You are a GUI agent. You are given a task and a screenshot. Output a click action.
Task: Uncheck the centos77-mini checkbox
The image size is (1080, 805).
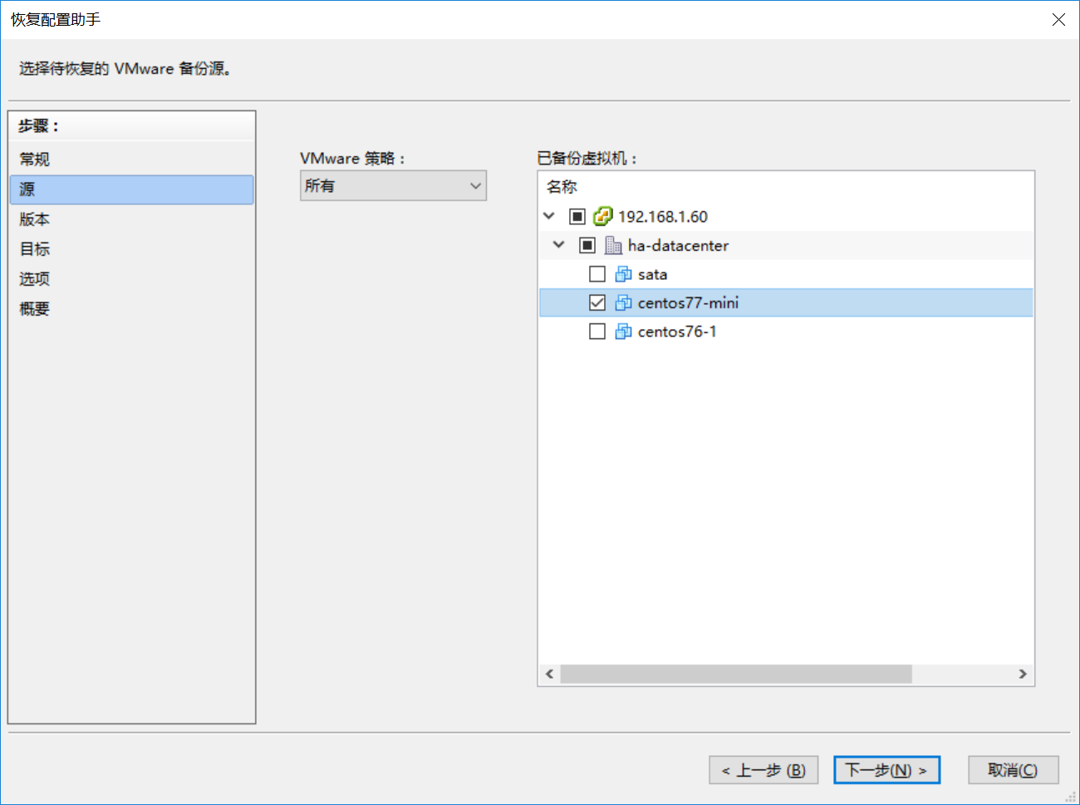click(x=596, y=303)
